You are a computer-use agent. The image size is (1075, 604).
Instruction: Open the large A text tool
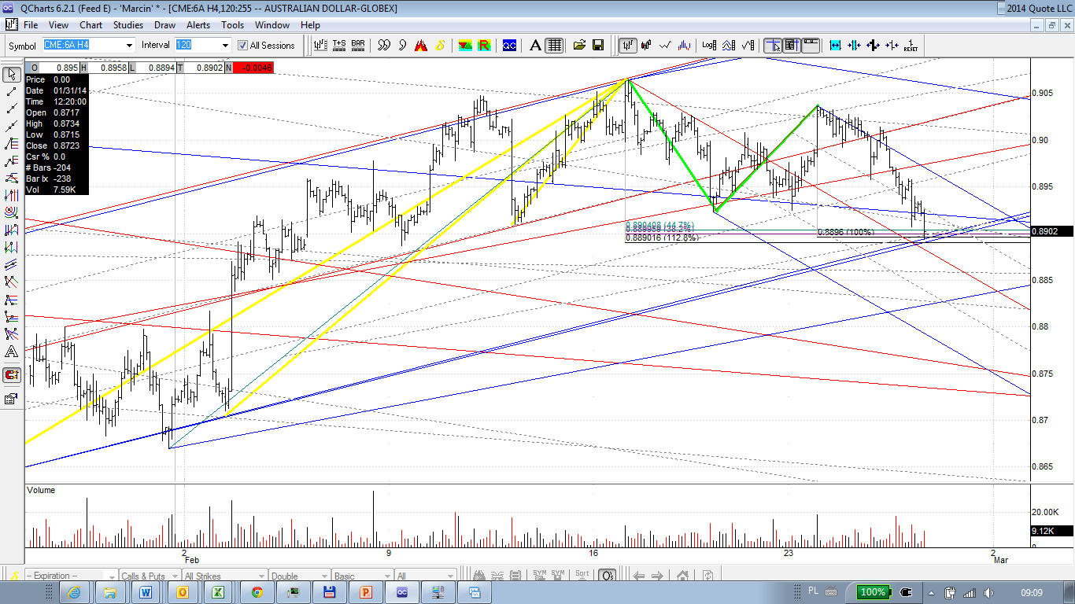pyautogui.click(x=535, y=45)
